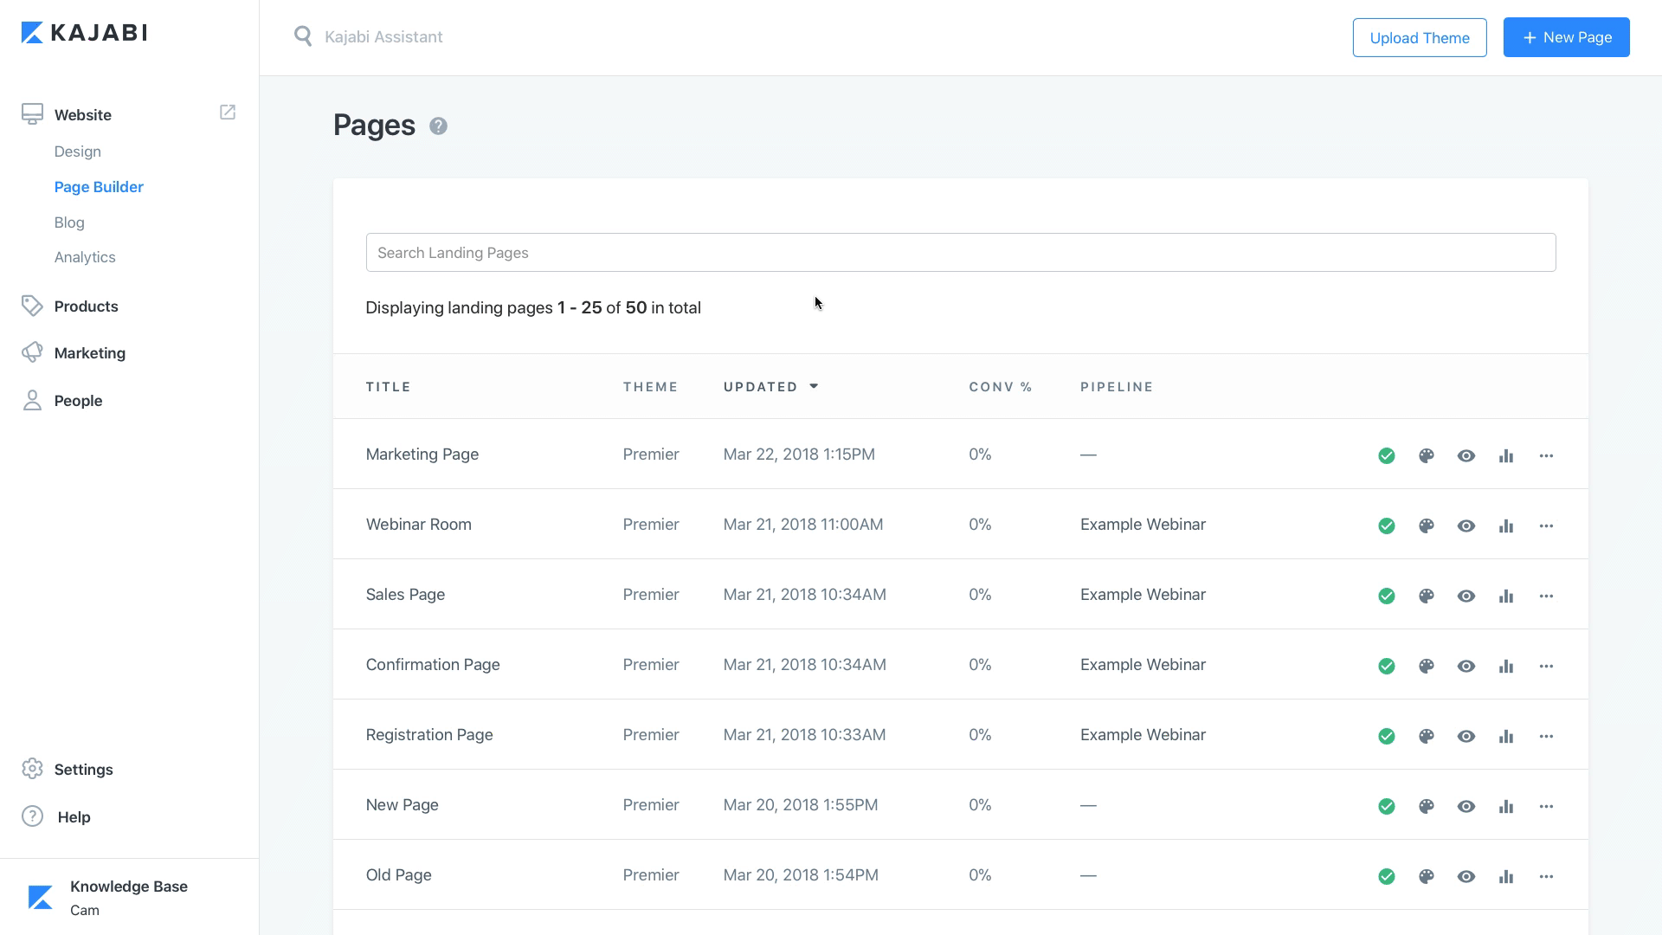The image size is (1662, 935).
Task: Sort by Updated column arrow
Action: [814, 386]
